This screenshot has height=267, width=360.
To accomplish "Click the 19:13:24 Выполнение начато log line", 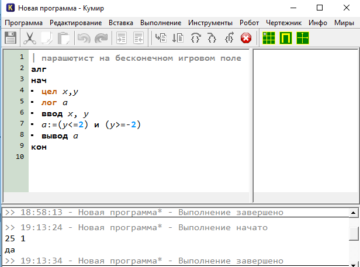I will (x=136, y=227).
